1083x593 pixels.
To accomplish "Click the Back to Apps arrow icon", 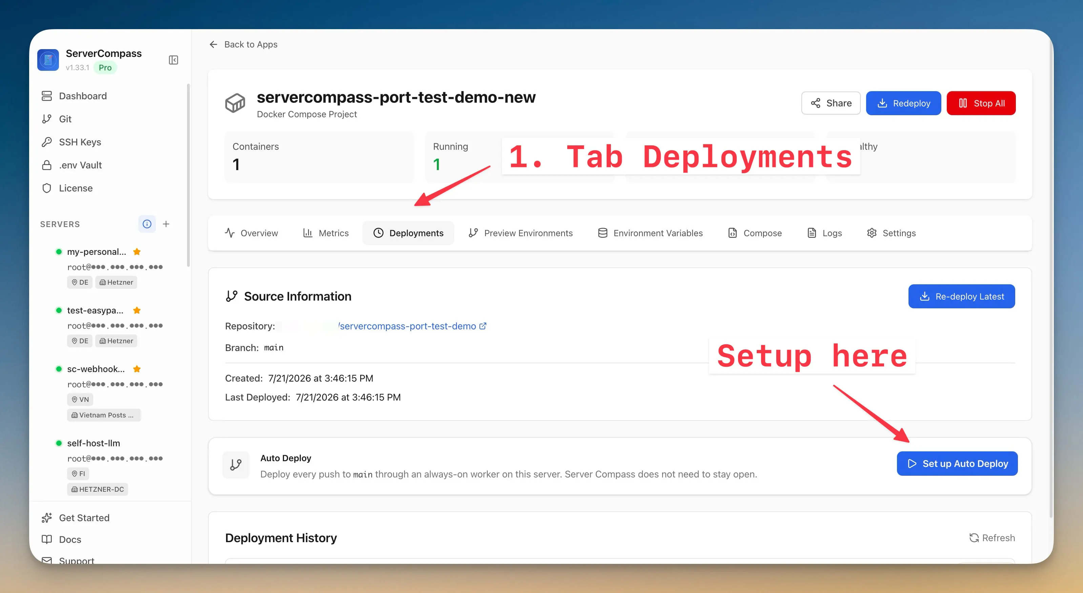I will [x=213, y=44].
